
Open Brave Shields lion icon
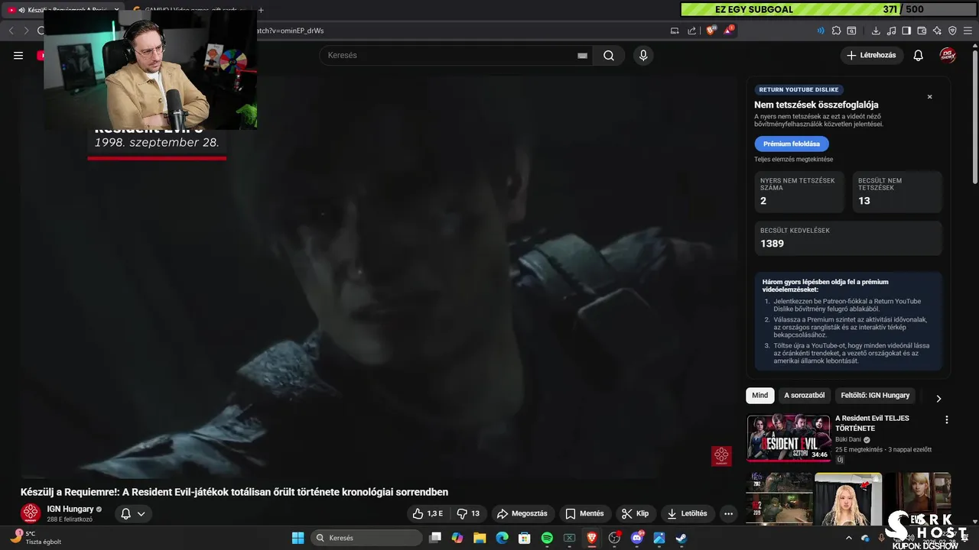[711, 31]
